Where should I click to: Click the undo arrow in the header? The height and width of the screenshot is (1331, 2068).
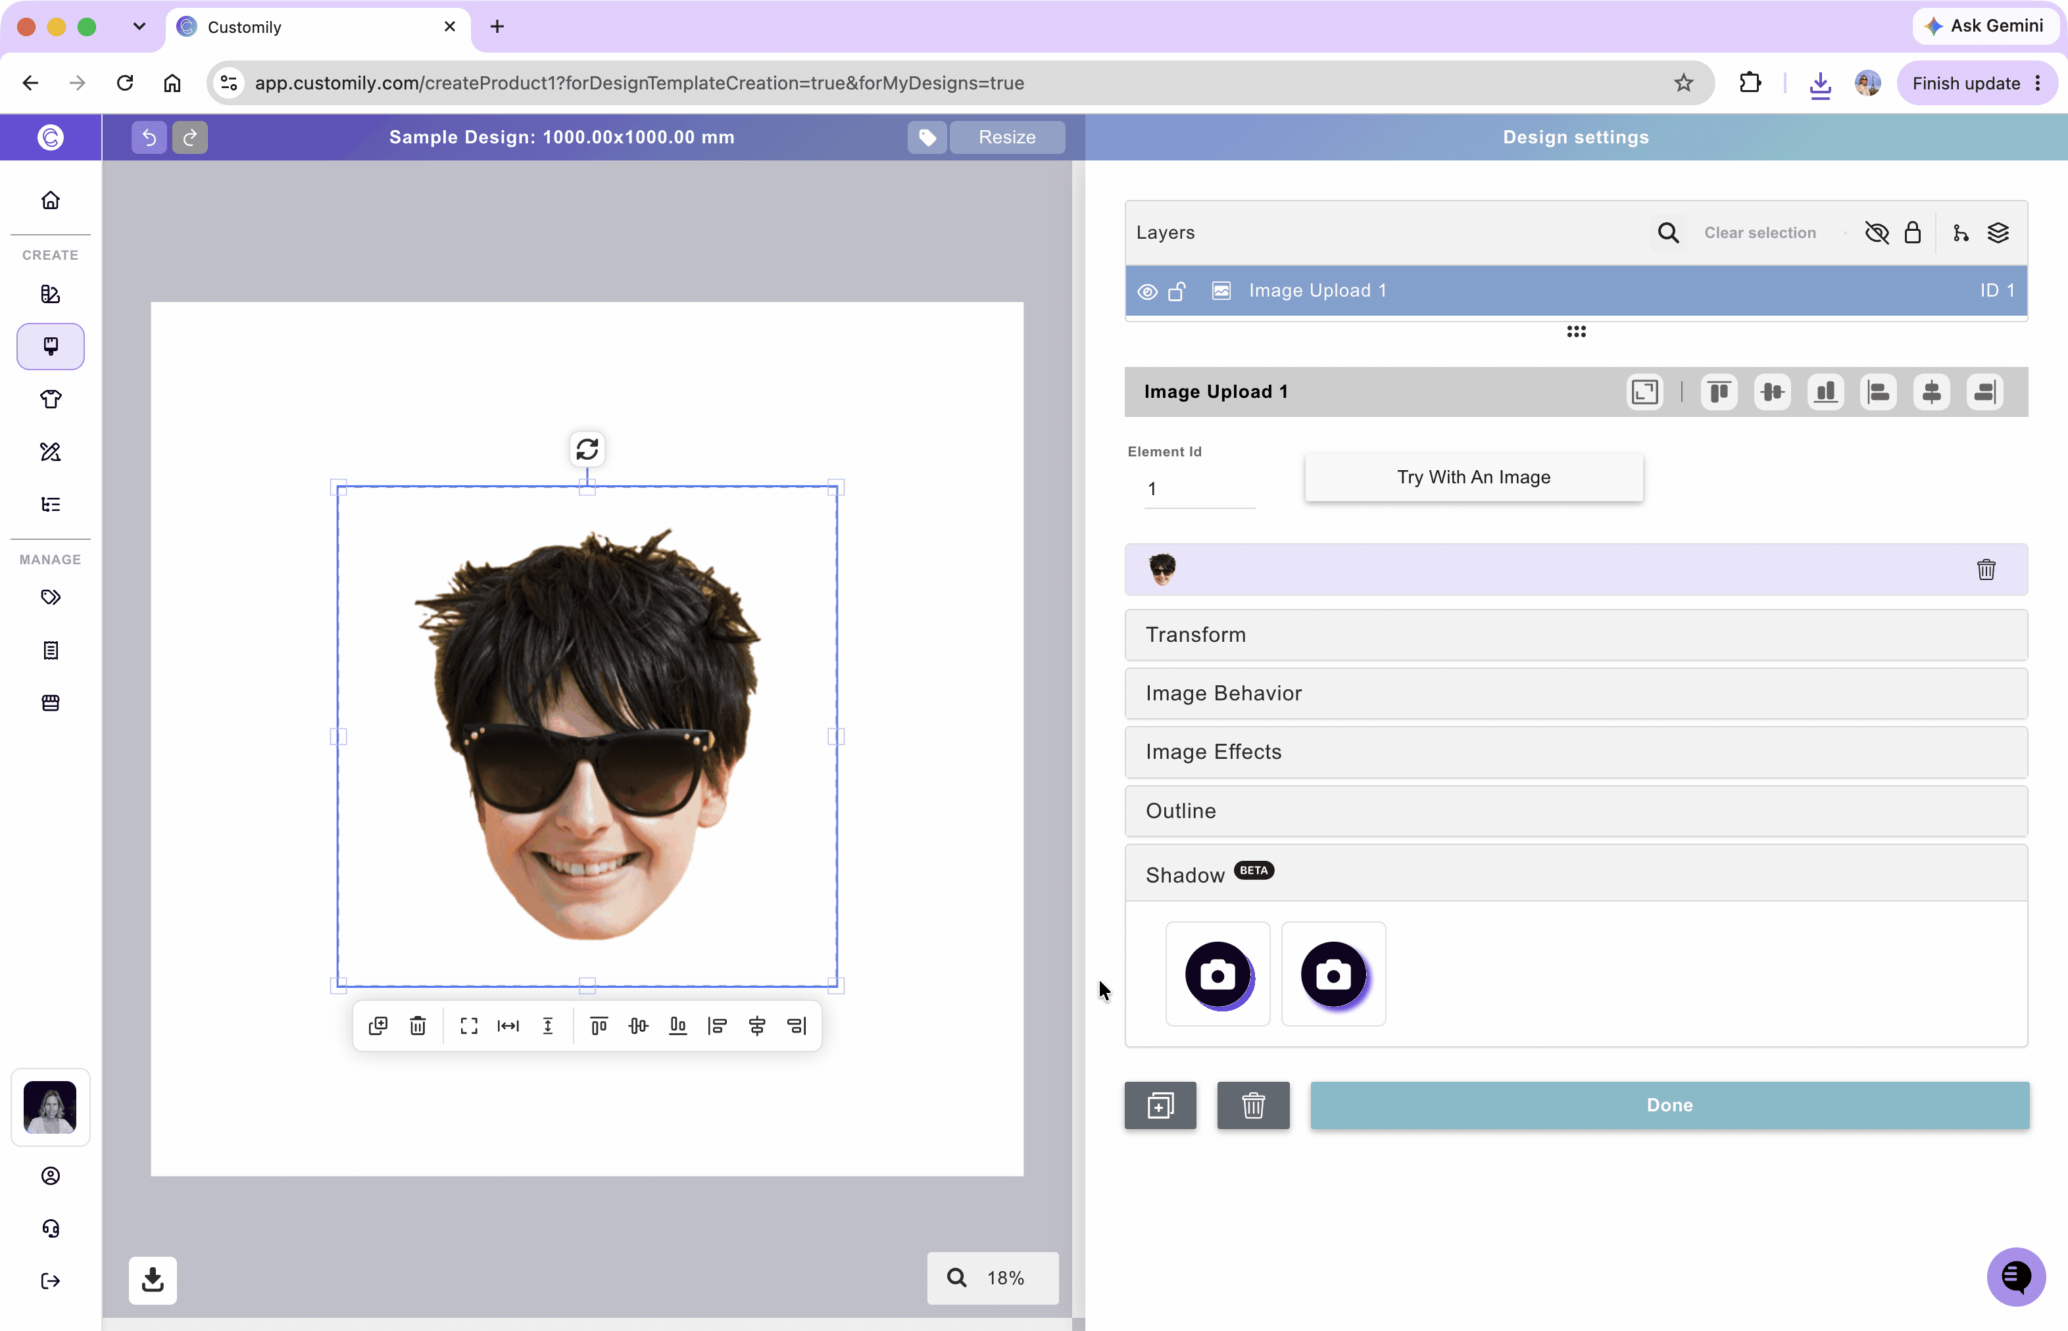coord(149,137)
